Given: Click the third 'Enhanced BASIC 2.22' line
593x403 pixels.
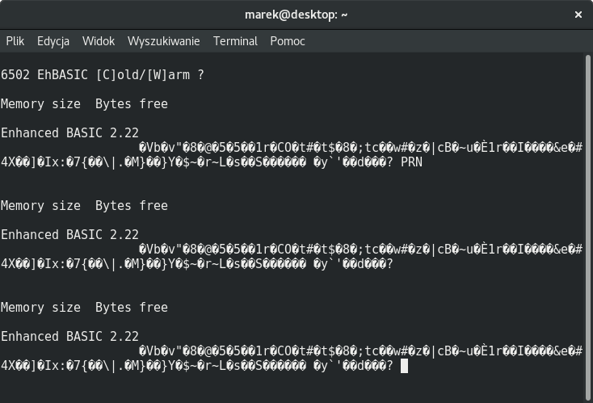Looking at the screenshot, I should [x=70, y=337].
